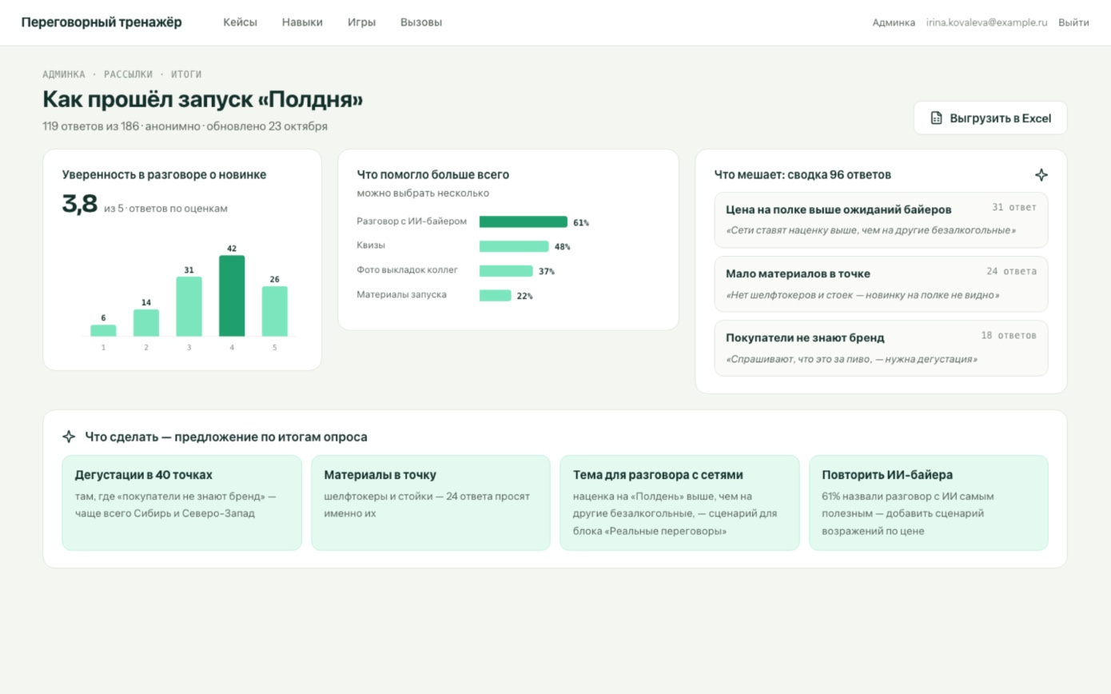The width and height of the screenshot is (1111, 694).
Task: Open the «Админка» link in header
Action: (x=894, y=22)
